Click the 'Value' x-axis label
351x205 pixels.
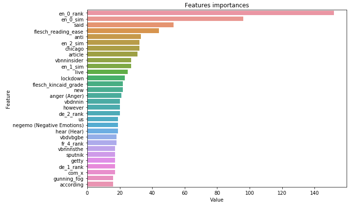(x=216, y=200)
